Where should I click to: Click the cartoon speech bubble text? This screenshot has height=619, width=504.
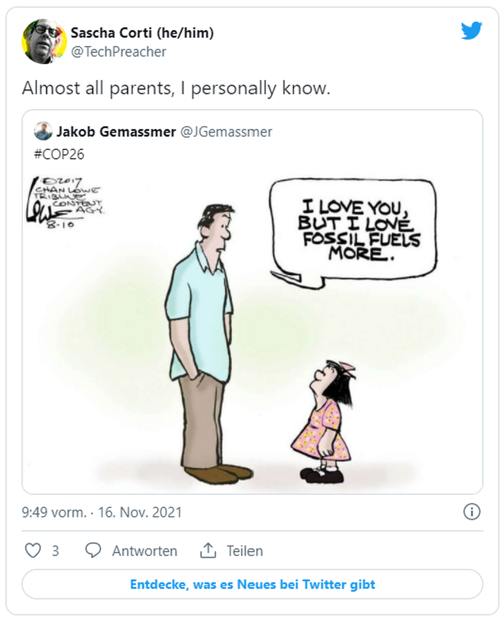pos(359,229)
